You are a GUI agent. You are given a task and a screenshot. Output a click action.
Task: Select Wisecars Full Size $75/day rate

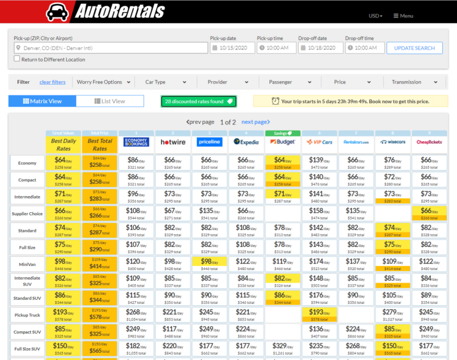[393, 247]
